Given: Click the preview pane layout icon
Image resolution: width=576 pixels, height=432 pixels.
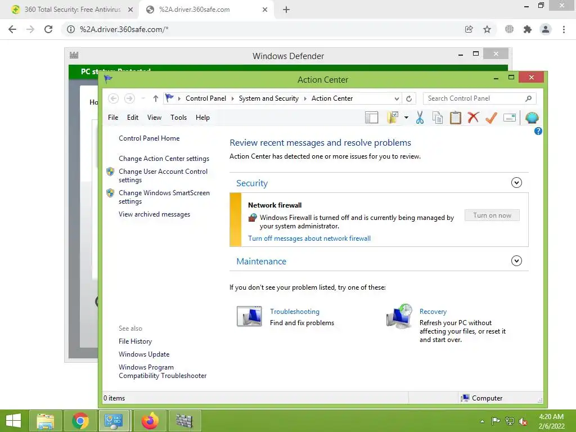Looking at the screenshot, I should click(x=371, y=118).
